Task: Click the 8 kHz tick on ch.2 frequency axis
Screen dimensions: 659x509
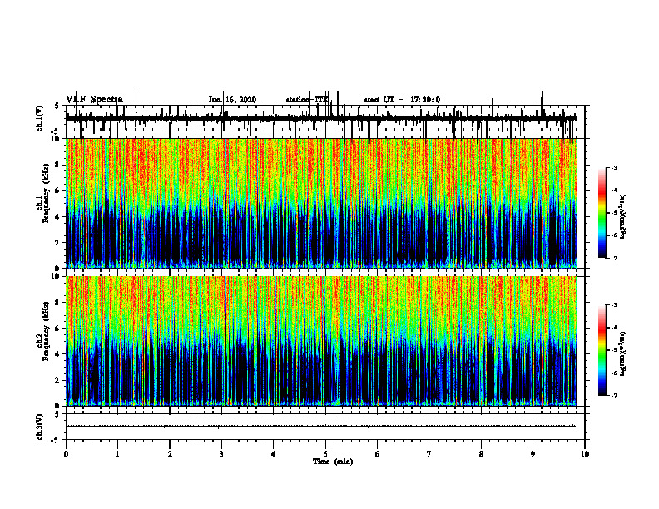Action: [58, 303]
